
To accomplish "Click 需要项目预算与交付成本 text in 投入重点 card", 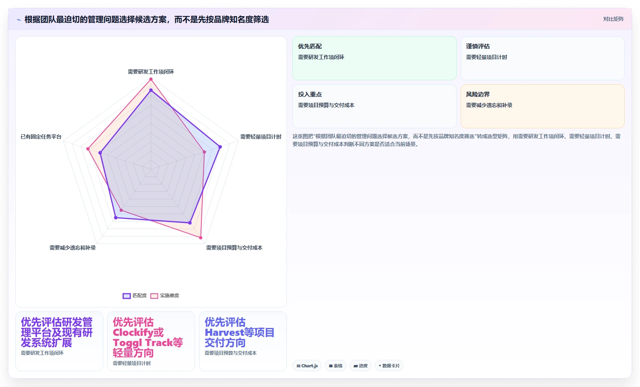I will tap(326, 105).
